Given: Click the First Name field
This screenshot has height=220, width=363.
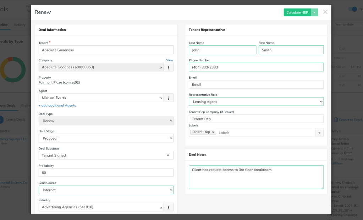Looking at the screenshot, I should 291,50.
